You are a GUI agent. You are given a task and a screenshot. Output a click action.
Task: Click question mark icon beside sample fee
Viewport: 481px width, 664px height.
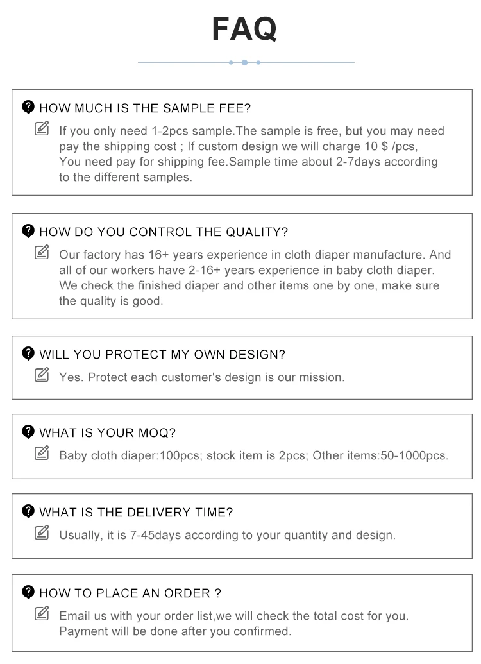(x=28, y=107)
